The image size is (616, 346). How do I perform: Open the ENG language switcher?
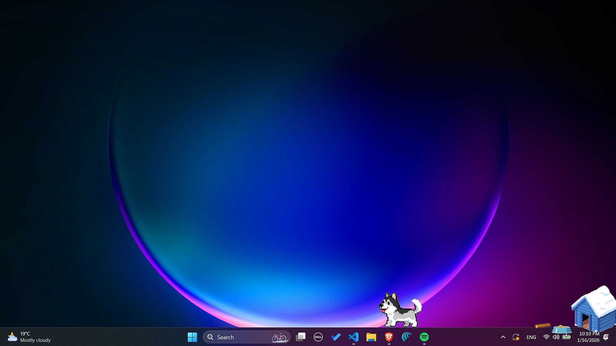[x=531, y=337]
